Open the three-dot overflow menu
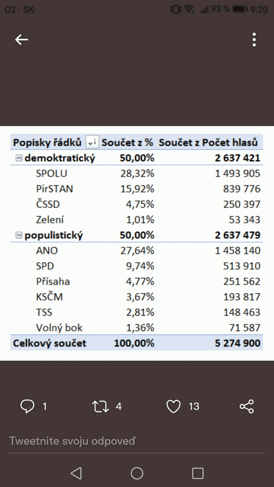This screenshot has width=274, height=487. 254,40
